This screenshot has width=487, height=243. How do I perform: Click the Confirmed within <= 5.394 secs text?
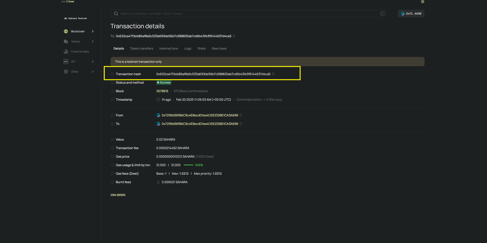click(259, 100)
